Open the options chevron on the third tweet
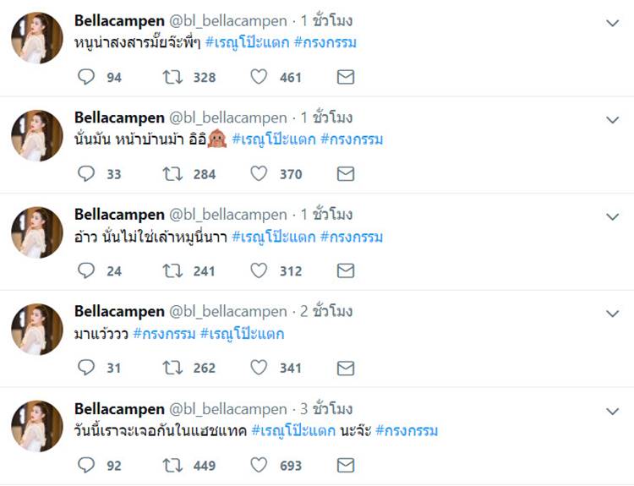This screenshot has width=634, height=486. [613, 217]
